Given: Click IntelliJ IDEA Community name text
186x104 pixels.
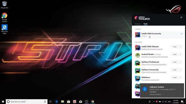Looking at the screenshot, I should [151, 34].
